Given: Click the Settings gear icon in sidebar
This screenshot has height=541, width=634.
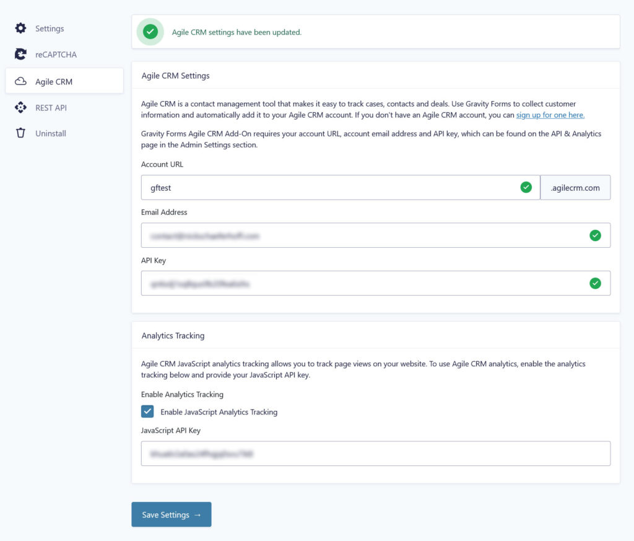Looking at the screenshot, I should point(20,28).
